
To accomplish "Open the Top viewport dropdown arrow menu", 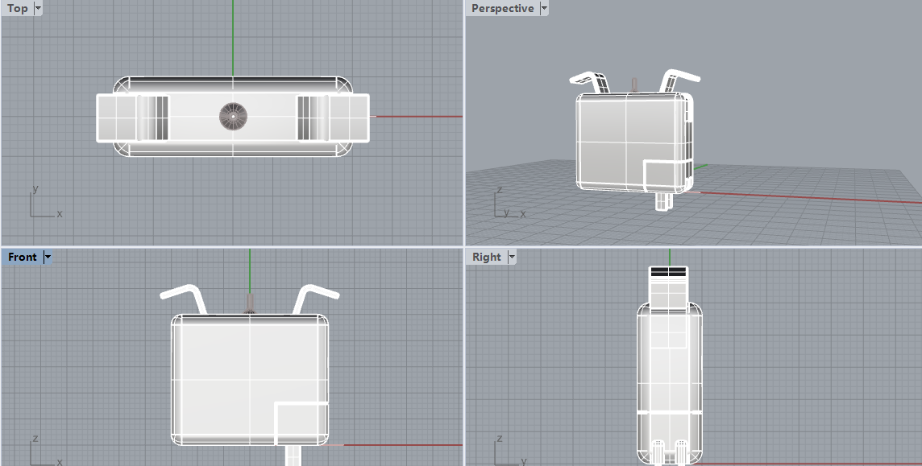I will 38,8.
